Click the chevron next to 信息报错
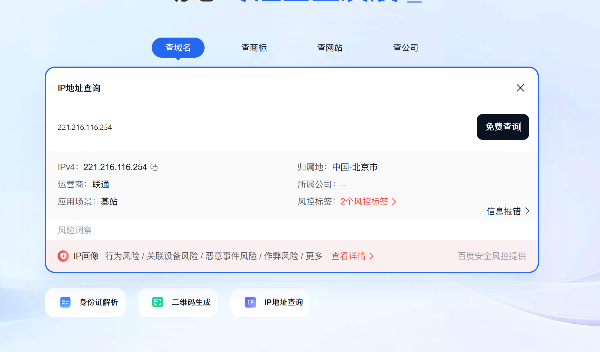The height and width of the screenshot is (352, 600). pos(527,211)
